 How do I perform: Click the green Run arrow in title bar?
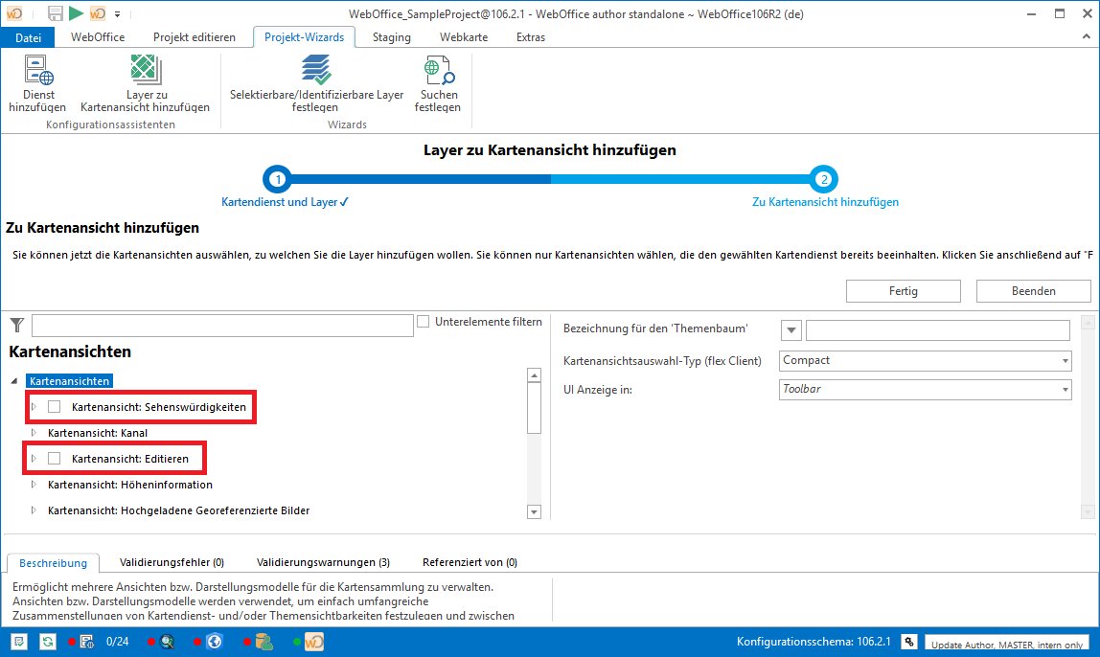coord(76,13)
